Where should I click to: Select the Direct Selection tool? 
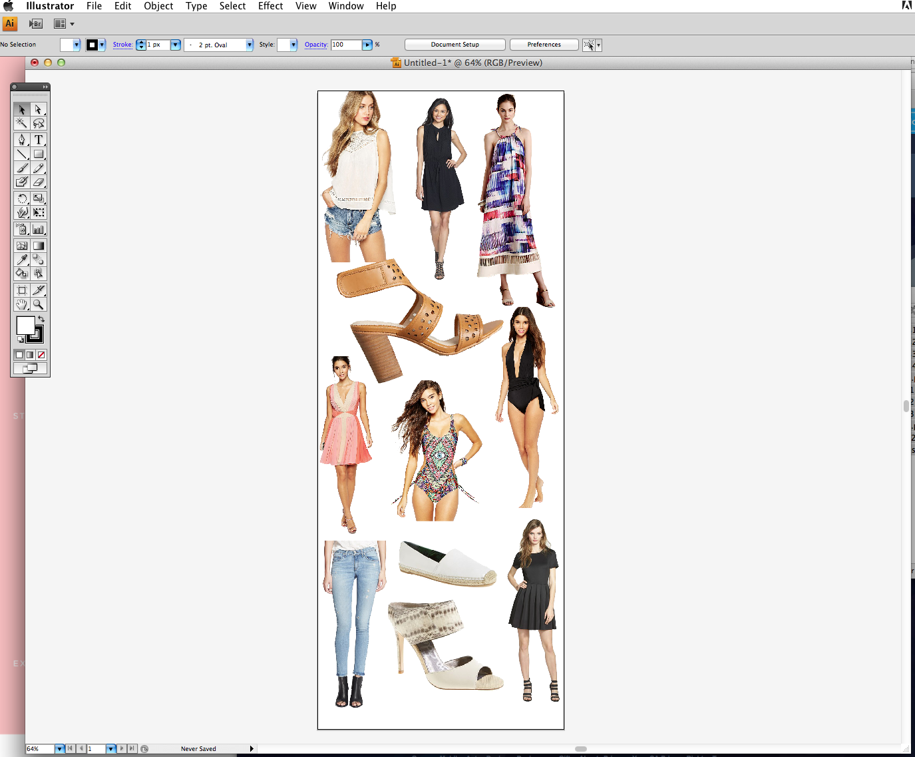click(x=39, y=109)
